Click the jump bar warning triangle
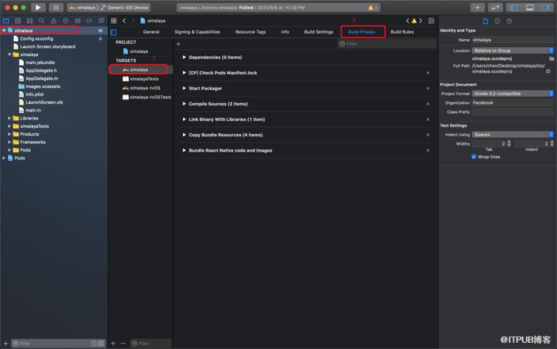 point(414,21)
